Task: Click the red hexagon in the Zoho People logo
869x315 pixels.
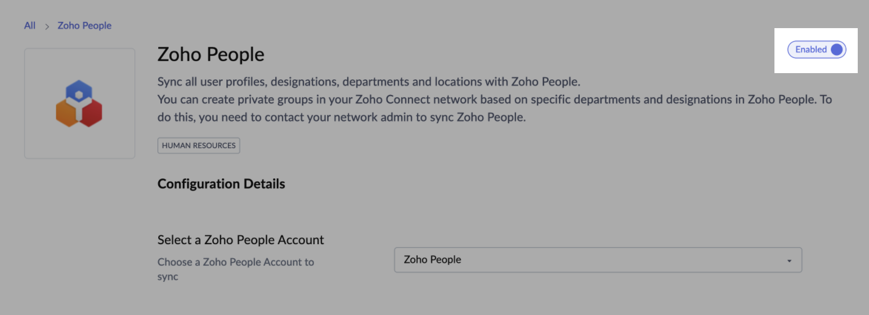Action: tap(92, 114)
